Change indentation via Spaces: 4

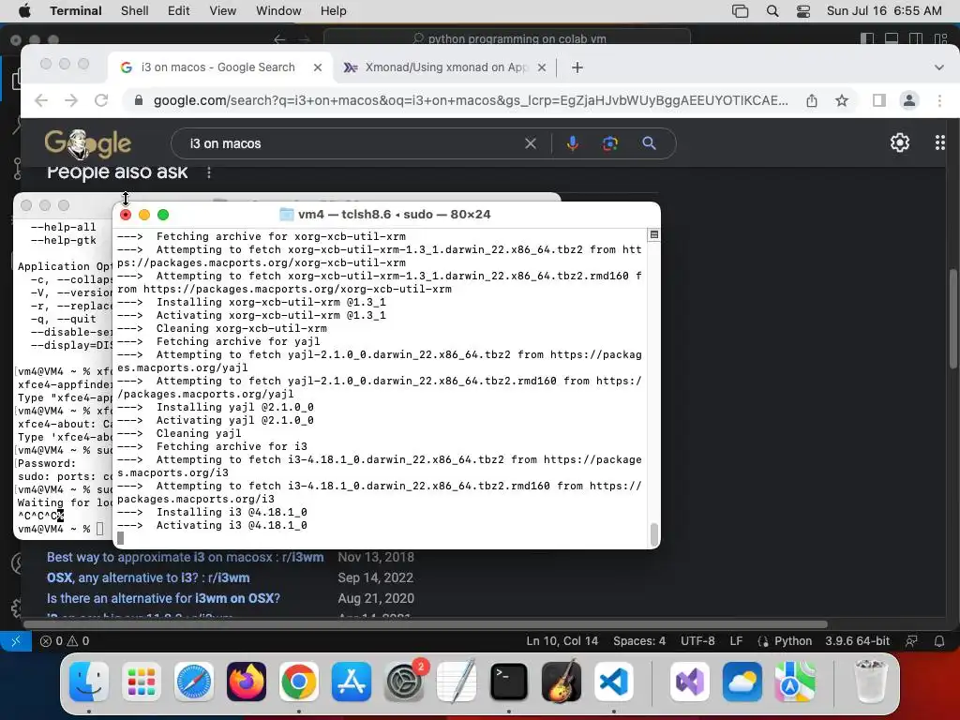pos(639,641)
